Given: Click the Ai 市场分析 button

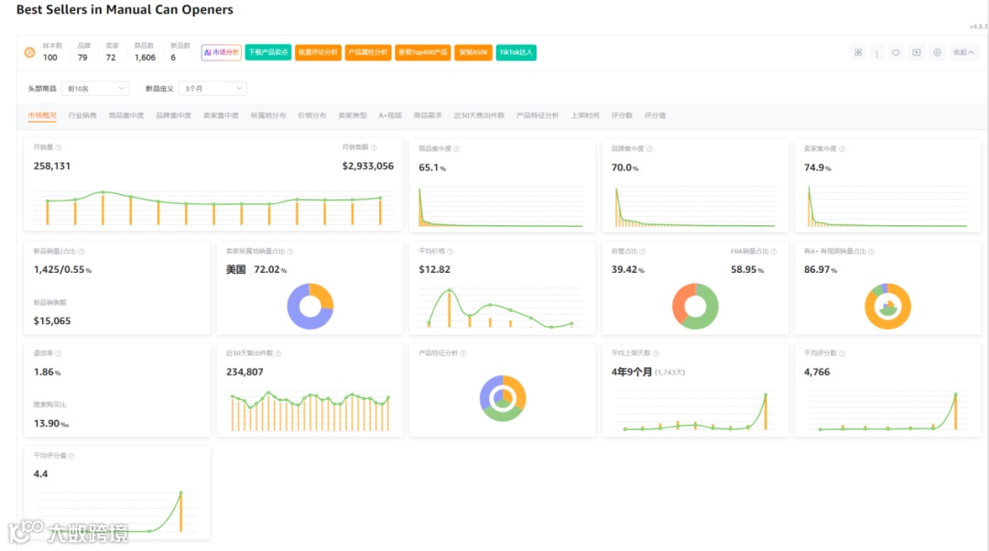Looking at the screenshot, I should point(222,52).
